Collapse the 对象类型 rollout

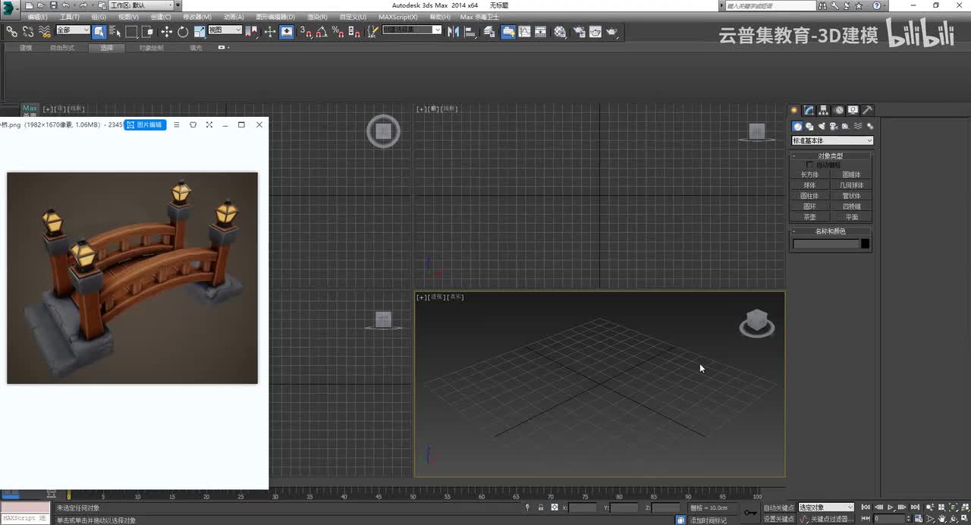pyautogui.click(x=830, y=156)
